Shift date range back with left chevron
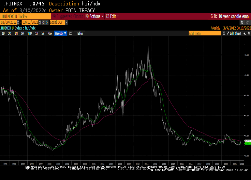 (x=43, y=22)
